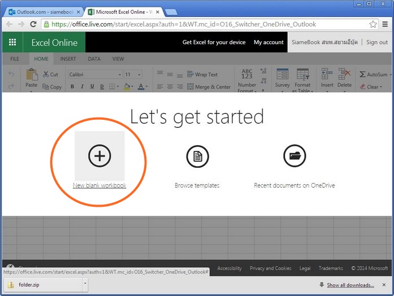Screen dimensions: 394x296
Task: Click the Paste clipboard icon
Action: point(32,75)
